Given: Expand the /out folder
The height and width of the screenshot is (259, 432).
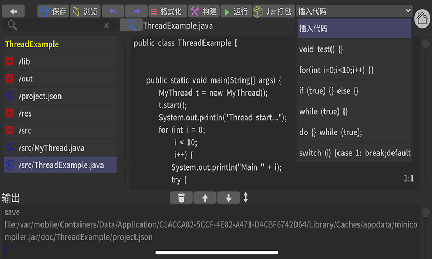Looking at the screenshot, I should (10, 79).
